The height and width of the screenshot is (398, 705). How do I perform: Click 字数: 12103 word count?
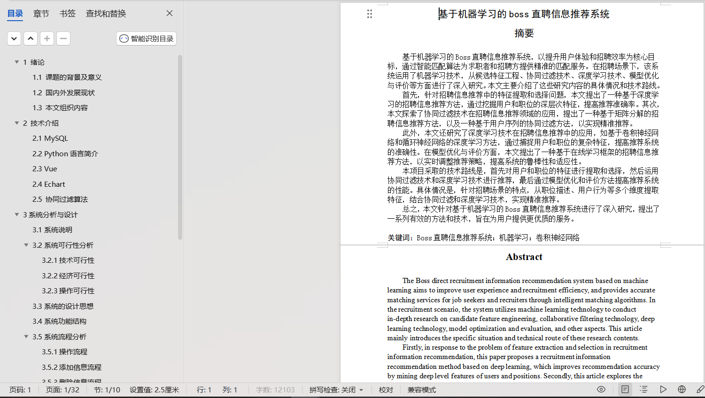pos(275,390)
